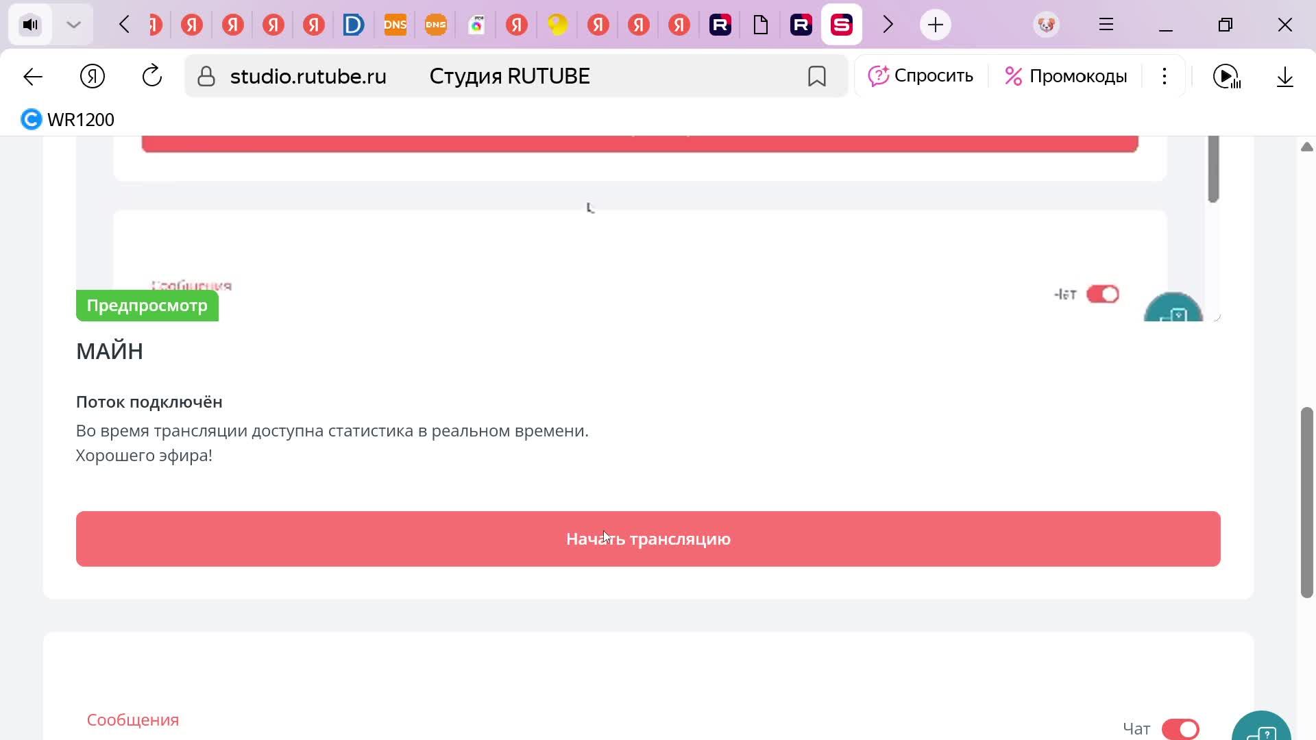The image size is (1316, 740).
Task: Switch to the Dzen tab
Action: (354, 25)
